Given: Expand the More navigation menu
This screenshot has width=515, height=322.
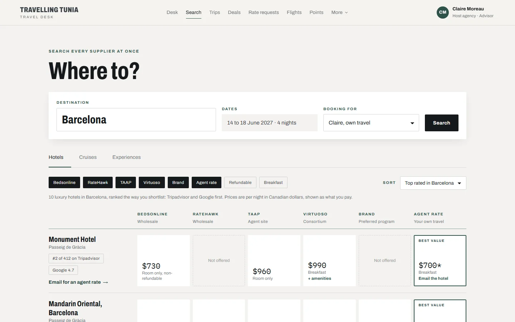Looking at the screenshot, I should point(339,12).
